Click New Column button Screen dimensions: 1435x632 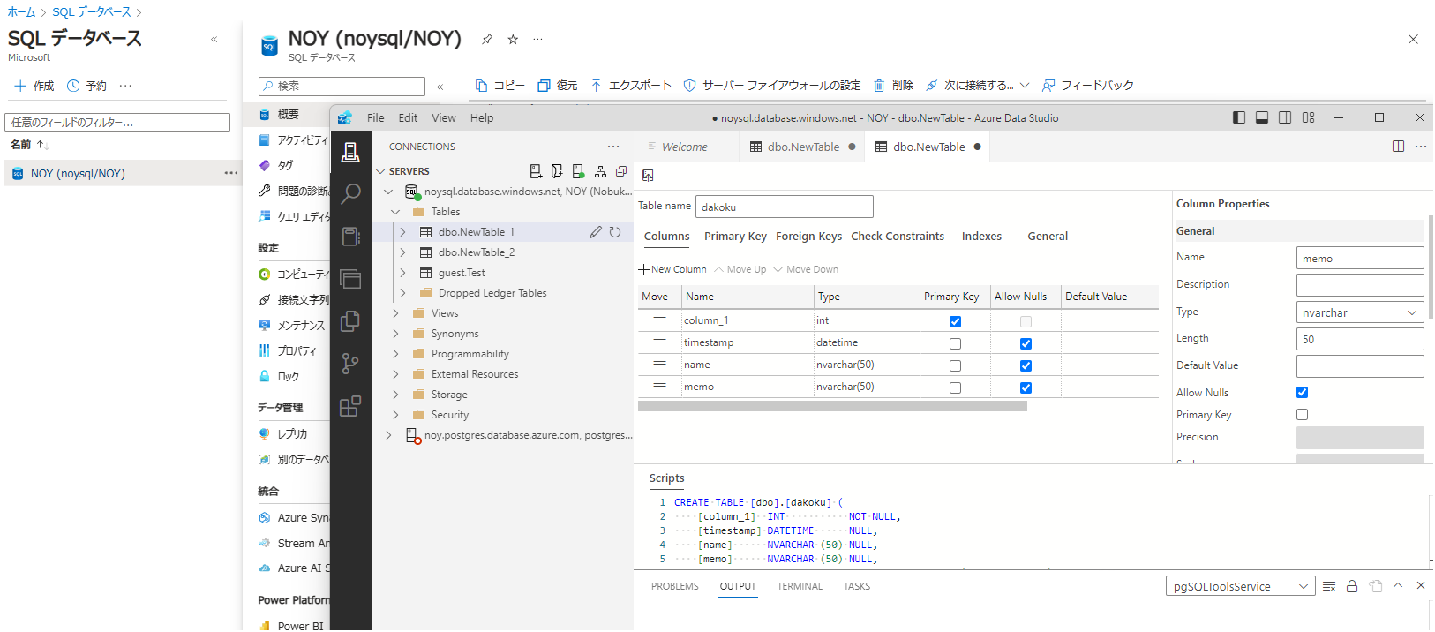pos(672,269)
